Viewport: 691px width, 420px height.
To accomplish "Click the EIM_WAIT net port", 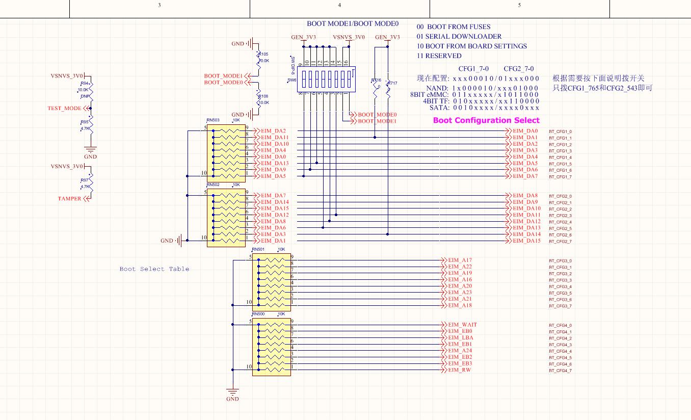I will pos(459,325).
